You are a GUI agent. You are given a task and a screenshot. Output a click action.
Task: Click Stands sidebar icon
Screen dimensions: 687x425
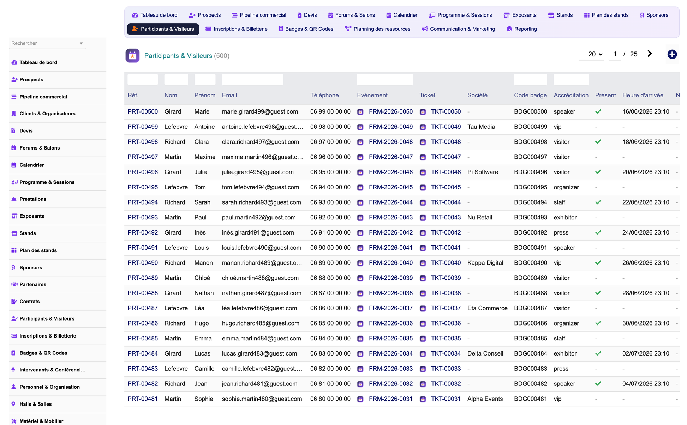point(14,233)
